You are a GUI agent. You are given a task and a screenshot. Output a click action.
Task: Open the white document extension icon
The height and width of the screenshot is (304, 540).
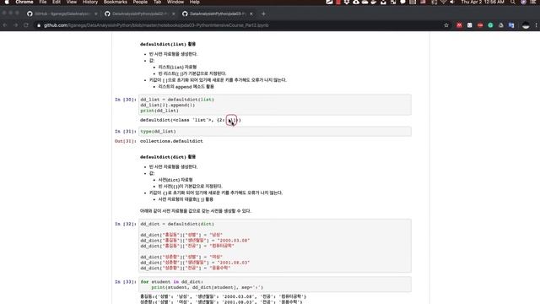click(469, 25)
